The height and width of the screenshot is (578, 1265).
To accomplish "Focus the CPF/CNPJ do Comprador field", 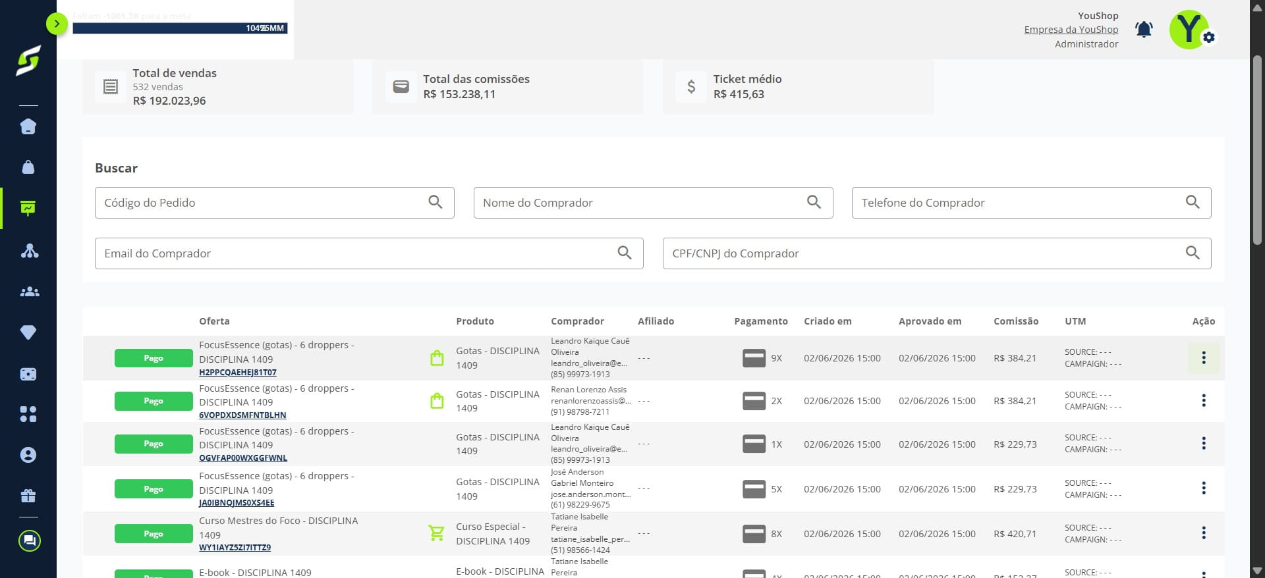I will [937, 253].
